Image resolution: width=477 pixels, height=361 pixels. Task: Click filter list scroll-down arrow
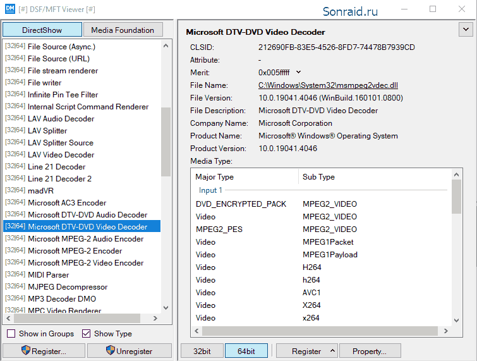coord(166,308)
